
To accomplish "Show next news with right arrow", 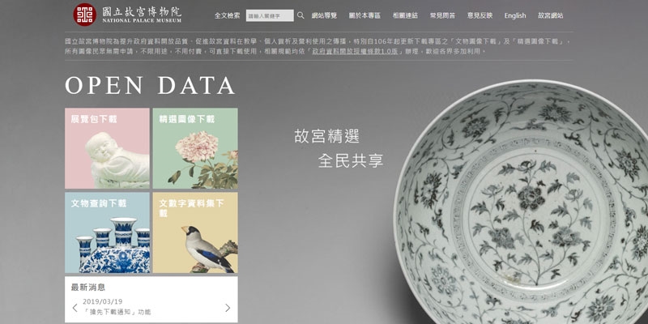I will tap(228, 308).
